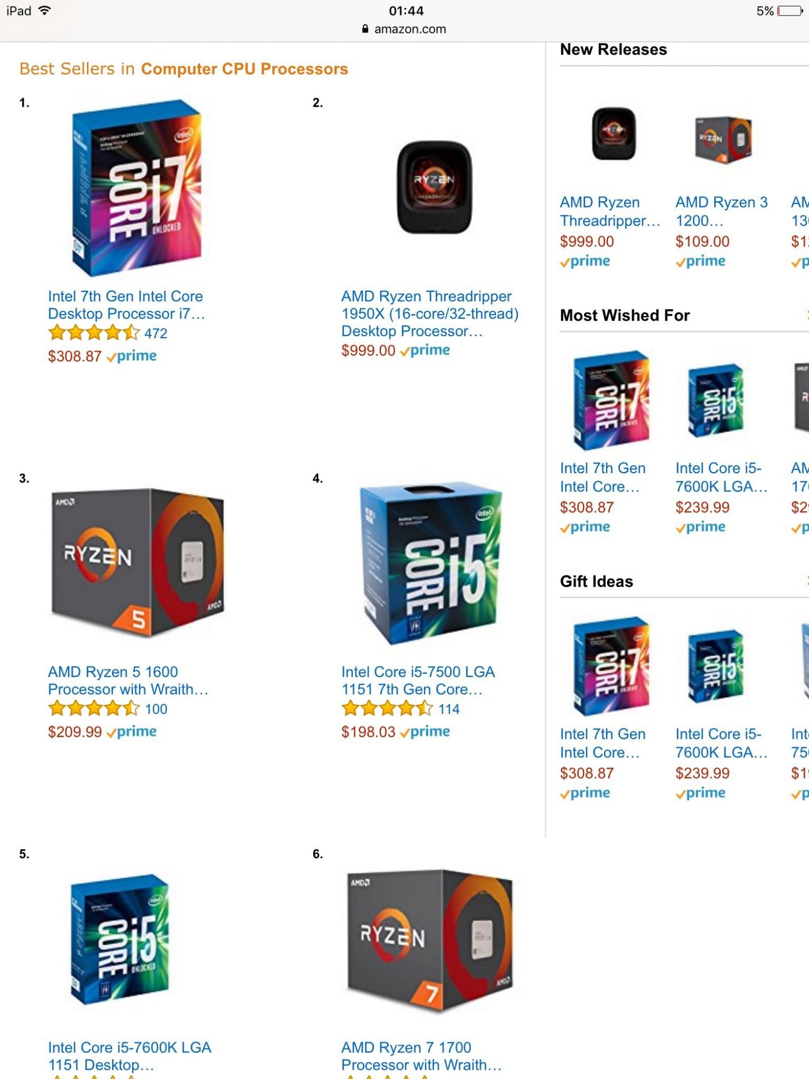Open AMD Ryzen 3 1200 new release
This screenshot has width=809, height=1079.
pyautogui.click(x=722, y=211)
